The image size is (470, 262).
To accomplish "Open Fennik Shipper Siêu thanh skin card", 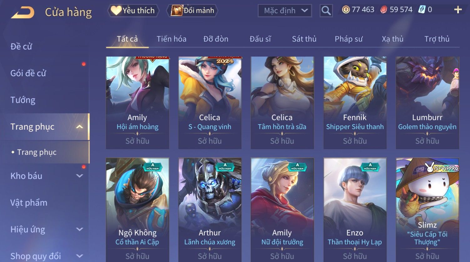I will pos(355,103).
